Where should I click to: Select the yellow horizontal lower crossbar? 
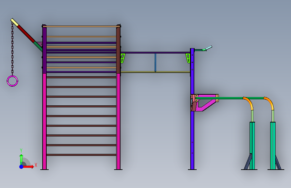pos(155,72)
